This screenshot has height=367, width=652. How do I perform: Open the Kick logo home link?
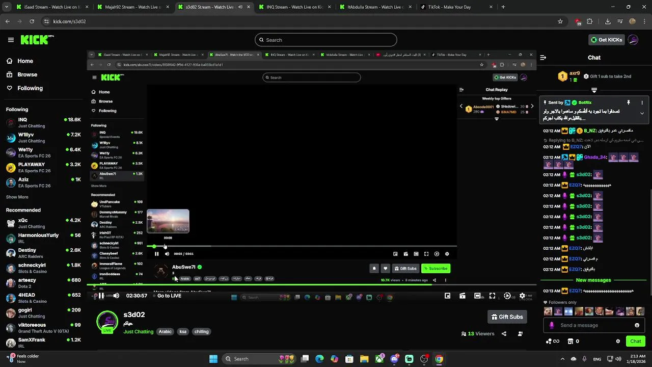(x=37, y=40)
